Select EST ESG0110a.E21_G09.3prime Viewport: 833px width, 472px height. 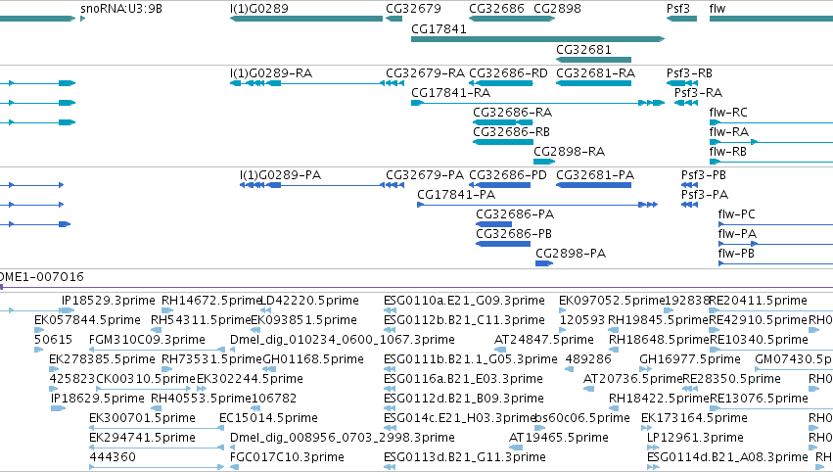point(389,310)
